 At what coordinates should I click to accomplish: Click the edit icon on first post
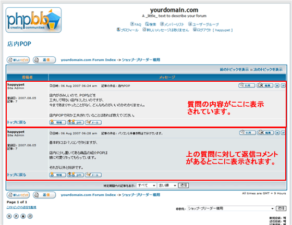265,85
